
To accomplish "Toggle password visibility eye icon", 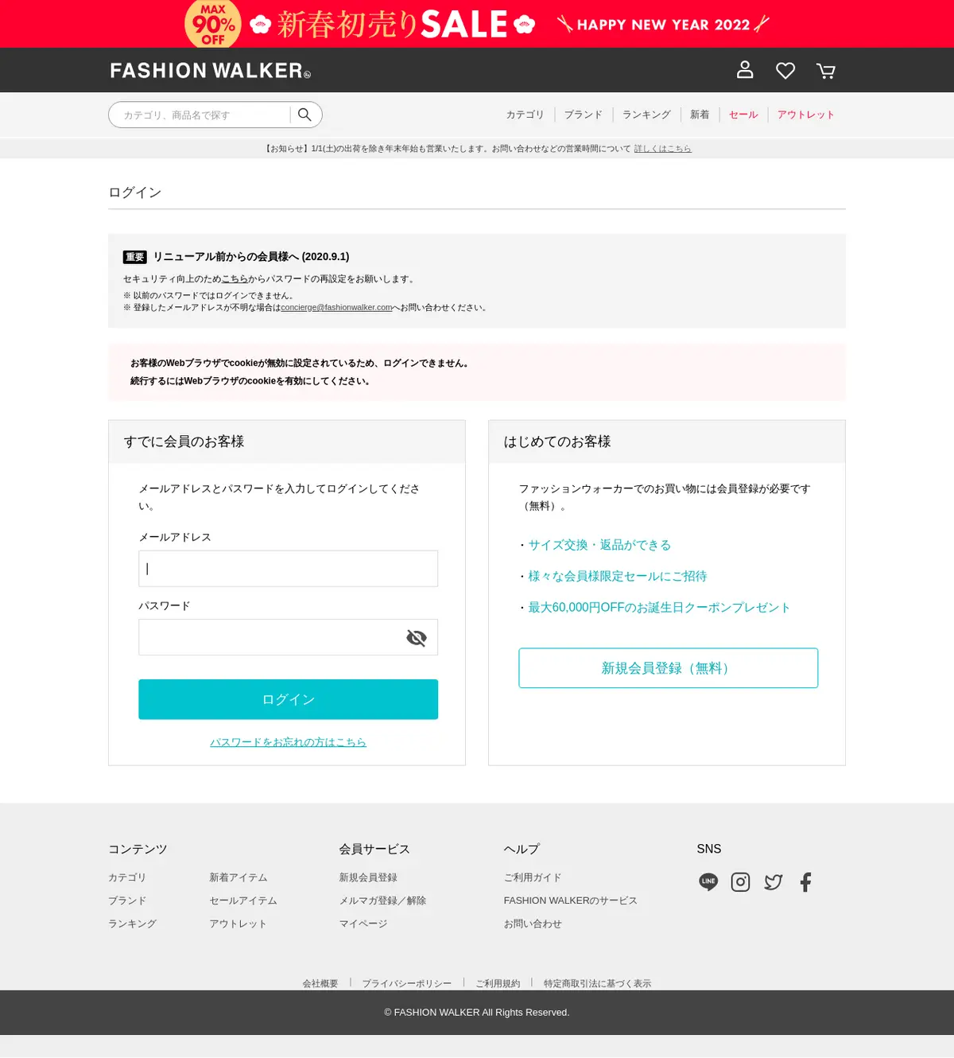I will click(417, 637).
